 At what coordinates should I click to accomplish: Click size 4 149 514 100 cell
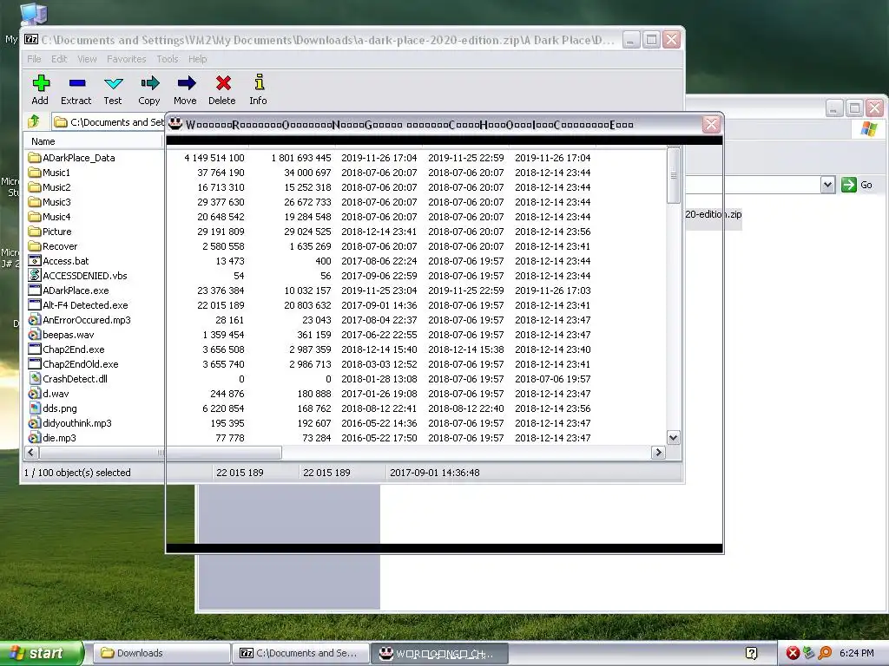pos(214,158)
